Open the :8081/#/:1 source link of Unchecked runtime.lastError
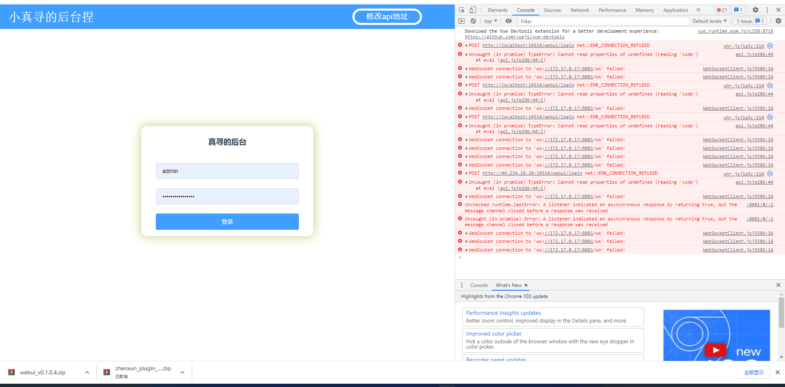 point(760,205)
